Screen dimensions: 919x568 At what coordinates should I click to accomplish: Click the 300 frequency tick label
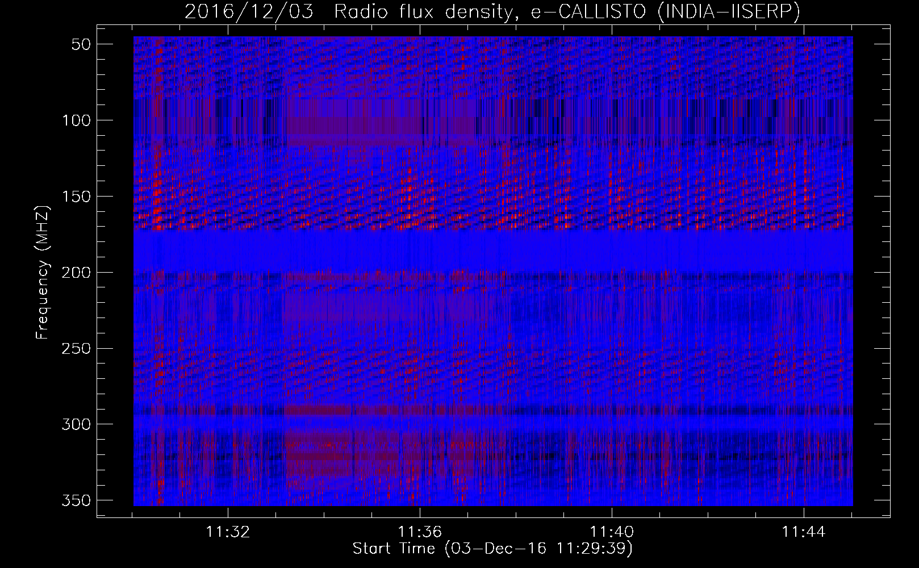click(x=76, y=424)
